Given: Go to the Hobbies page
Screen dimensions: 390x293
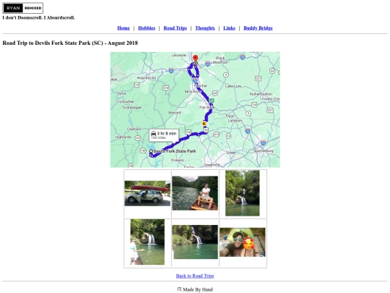Looking at the screenshot, I should point(147,28).
